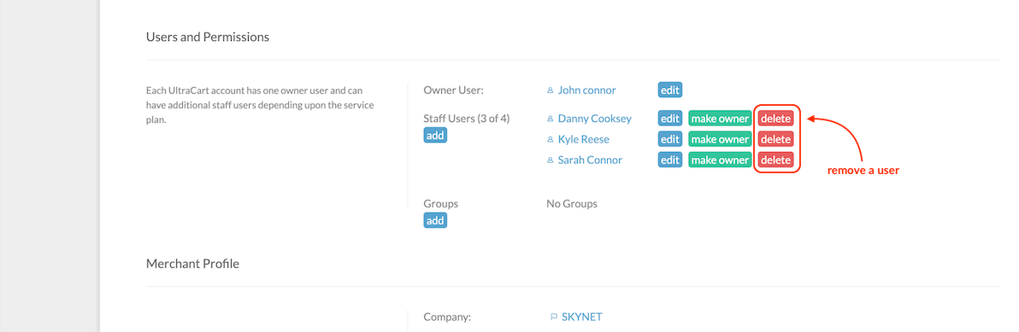The image size is (1019, 332).
Task: Open John connor owner user link
Action: click(x=586, y=90)
